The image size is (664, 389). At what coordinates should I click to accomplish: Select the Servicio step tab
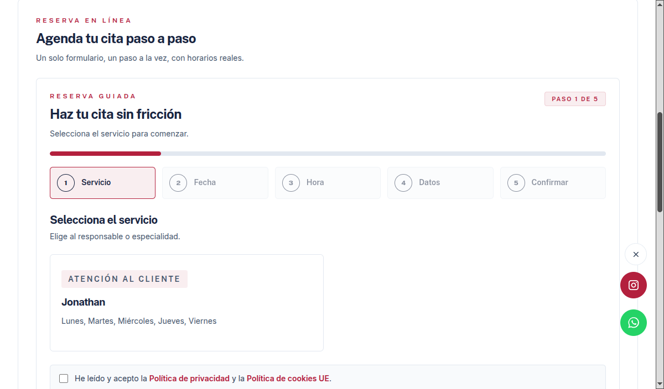pos(103,183)
